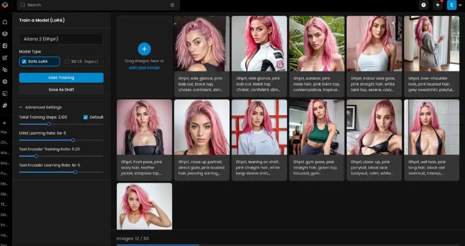Click the 'Model Type' label
This screenshot has width=465, height=246.
[30, 52]
